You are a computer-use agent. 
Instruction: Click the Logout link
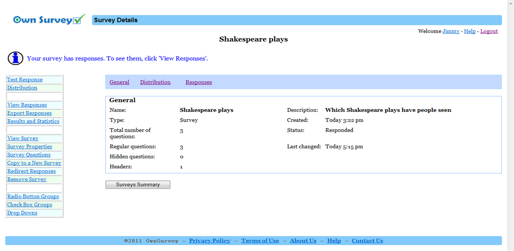tap(489, 31)
